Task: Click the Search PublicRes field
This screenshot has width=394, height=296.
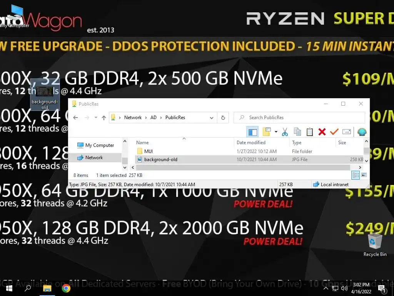Action: 299,118
